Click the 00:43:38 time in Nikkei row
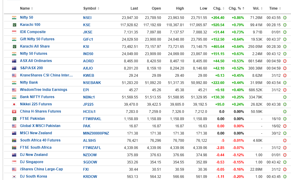 [274, 104]
